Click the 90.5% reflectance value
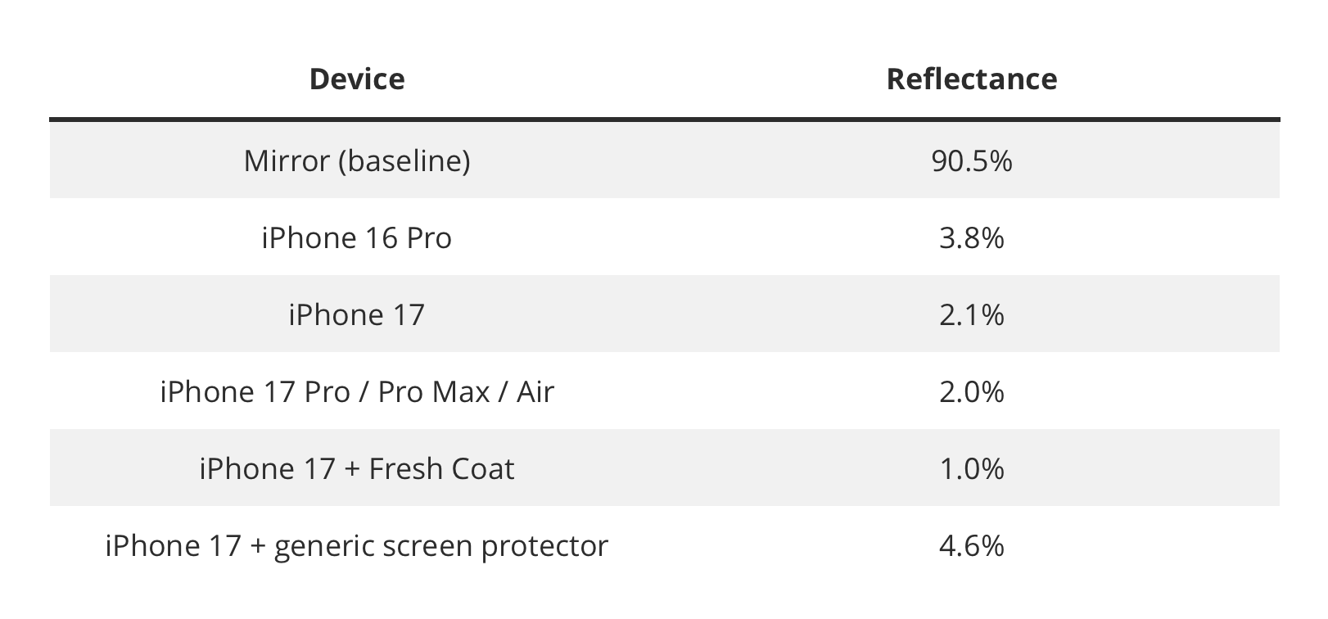The image size is (1328, 619). 971,160
